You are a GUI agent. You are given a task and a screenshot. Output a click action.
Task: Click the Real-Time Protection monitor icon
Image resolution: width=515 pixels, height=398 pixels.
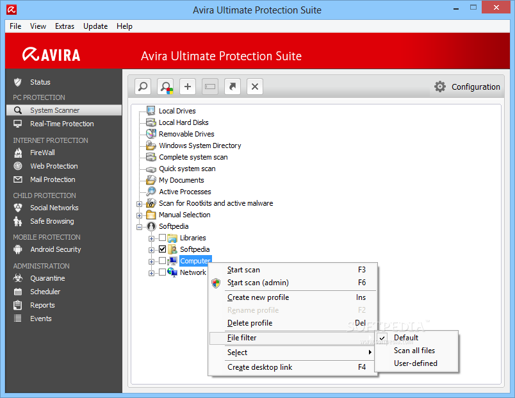18,124
